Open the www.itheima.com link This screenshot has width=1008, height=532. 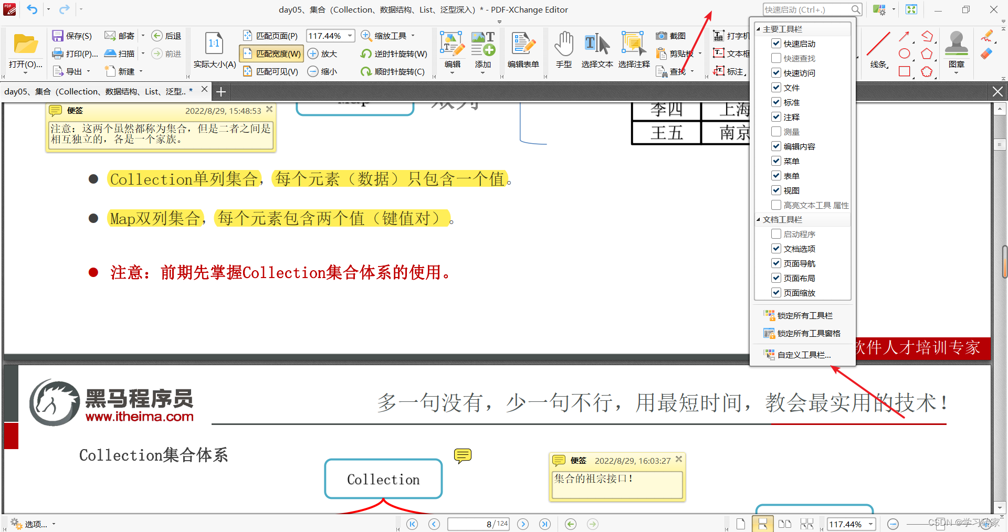140,417
